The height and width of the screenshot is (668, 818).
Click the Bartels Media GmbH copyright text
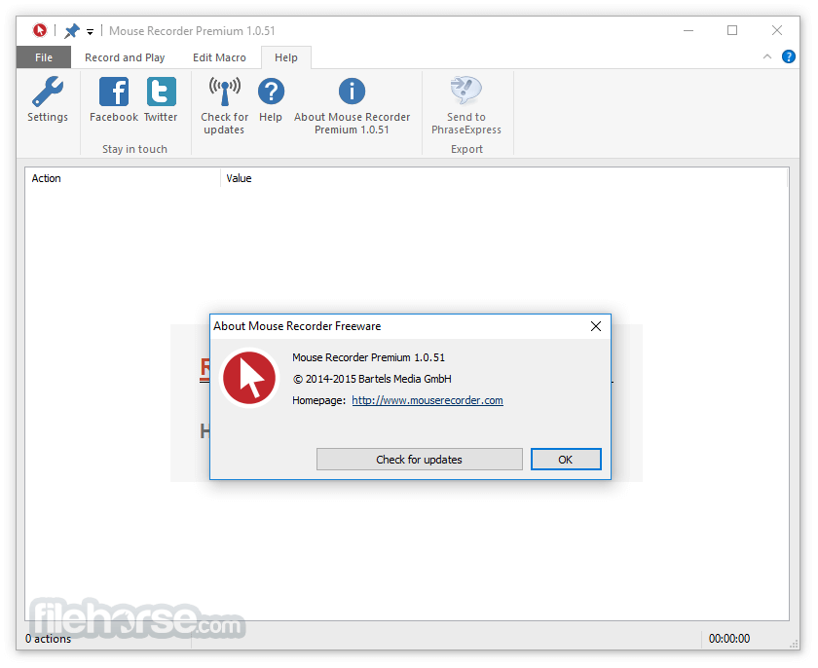point(372,379)
